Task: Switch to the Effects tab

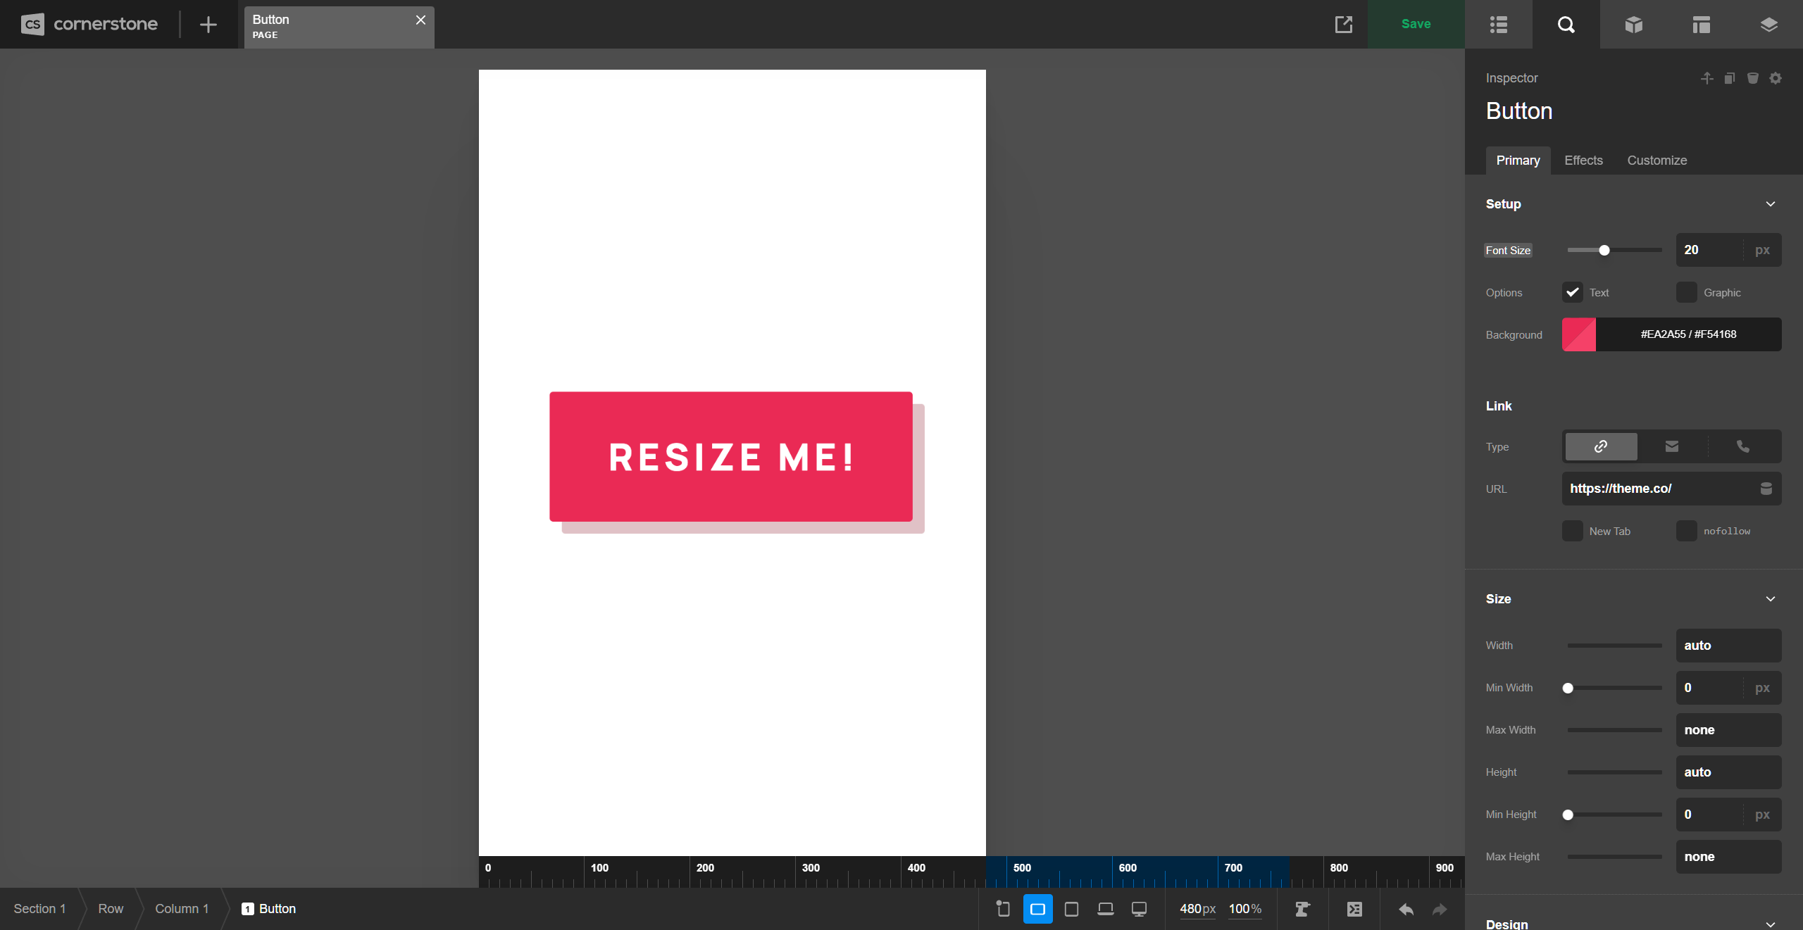Action: [1583, 161]
